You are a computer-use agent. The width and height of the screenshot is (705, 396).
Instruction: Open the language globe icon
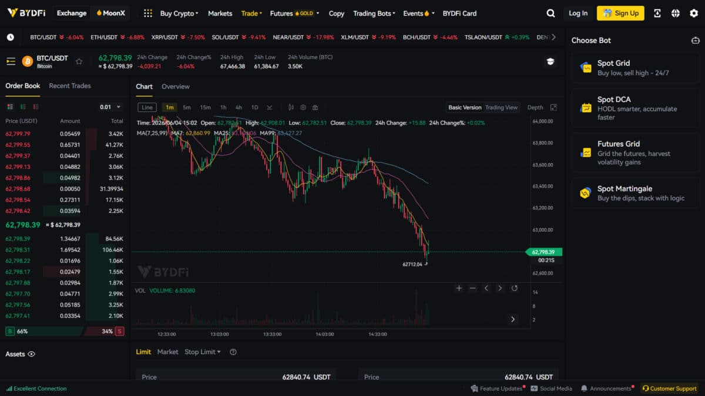tap(675, 13)
